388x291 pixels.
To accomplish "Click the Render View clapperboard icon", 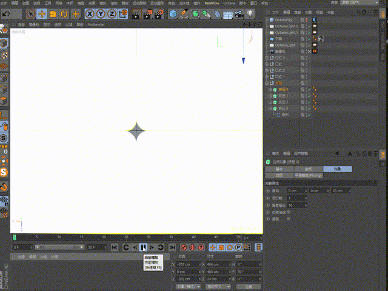I will coord(136,14).
